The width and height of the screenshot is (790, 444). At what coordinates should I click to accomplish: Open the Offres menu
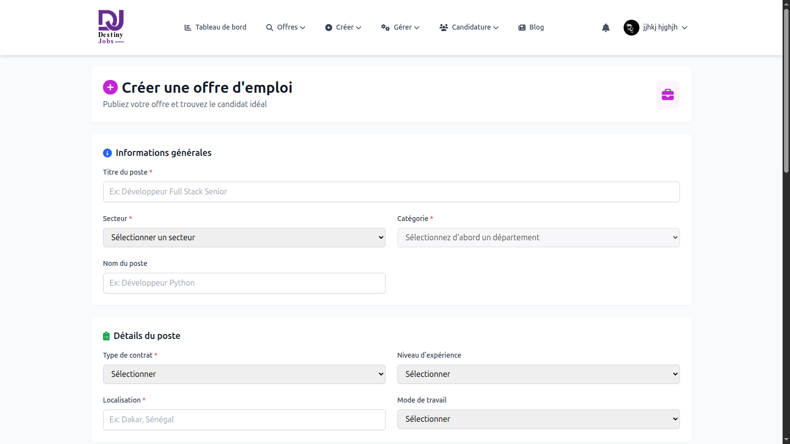pyautogui.click(x=286, y=27)
